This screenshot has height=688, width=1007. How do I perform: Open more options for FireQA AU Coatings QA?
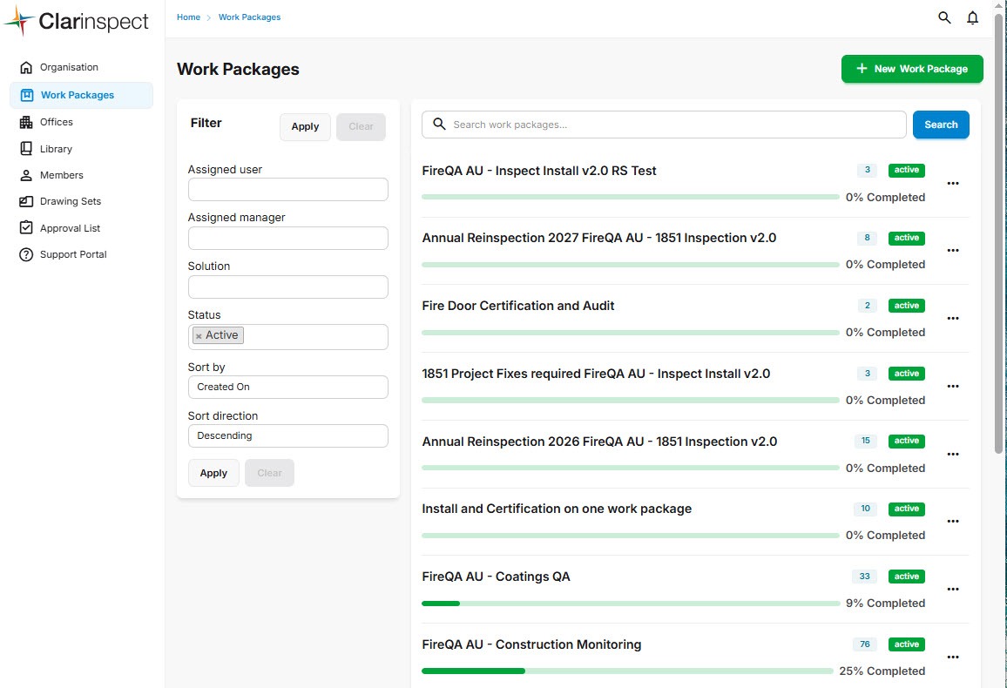(x=952, y=590)
